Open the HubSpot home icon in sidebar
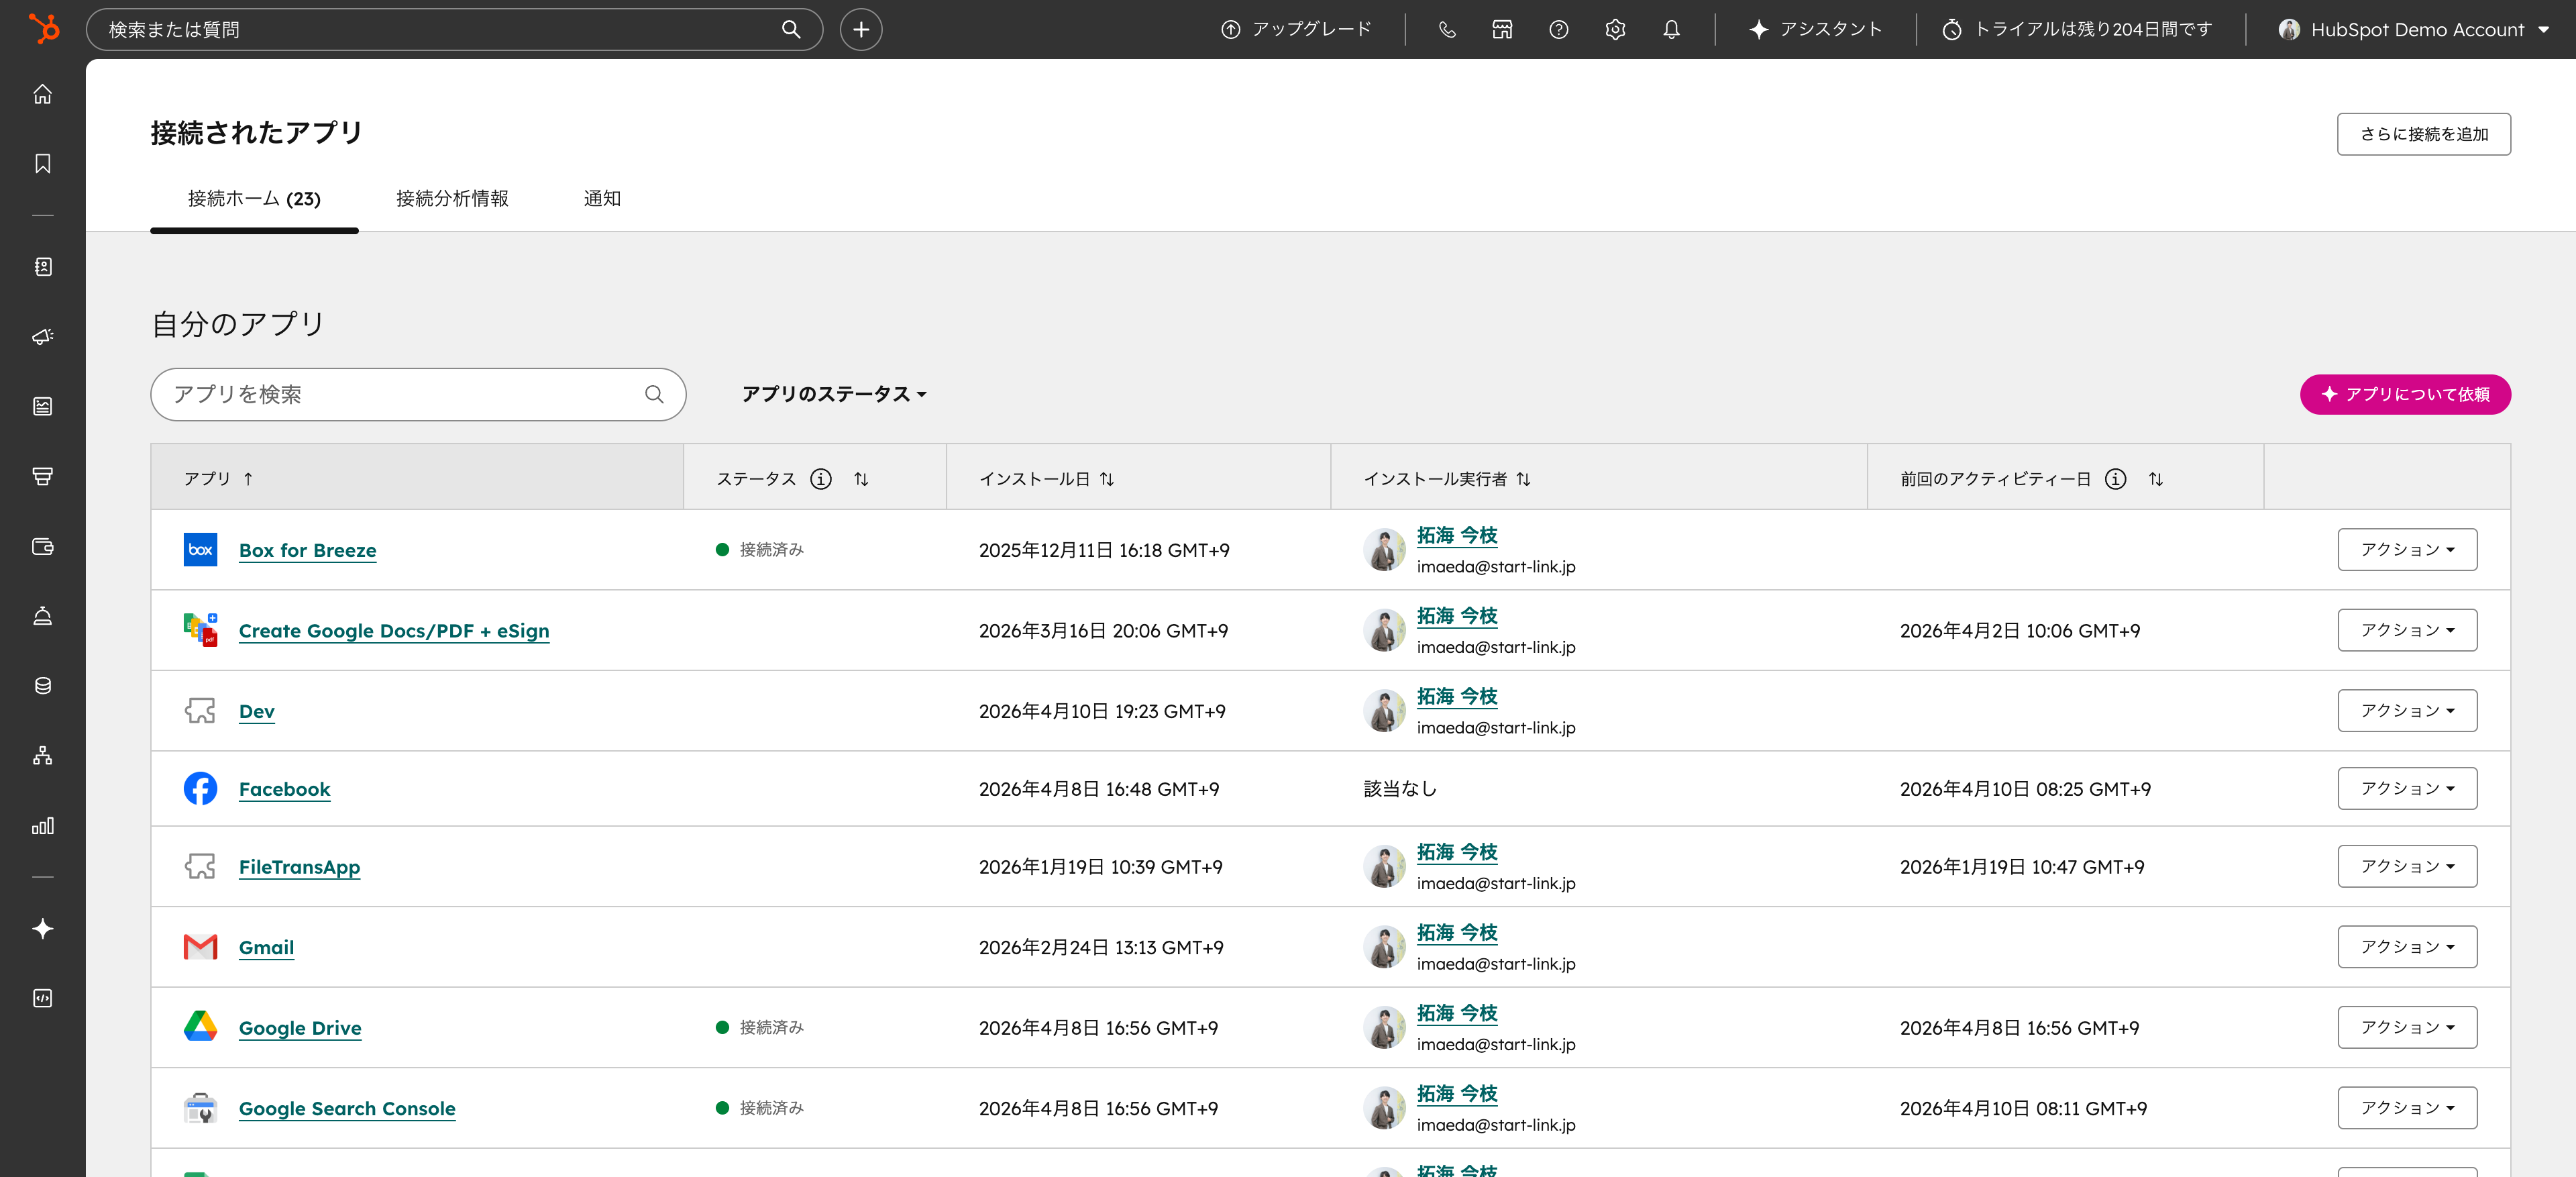The height and width of the screenshot is (1177, 2576). [42, 93]
